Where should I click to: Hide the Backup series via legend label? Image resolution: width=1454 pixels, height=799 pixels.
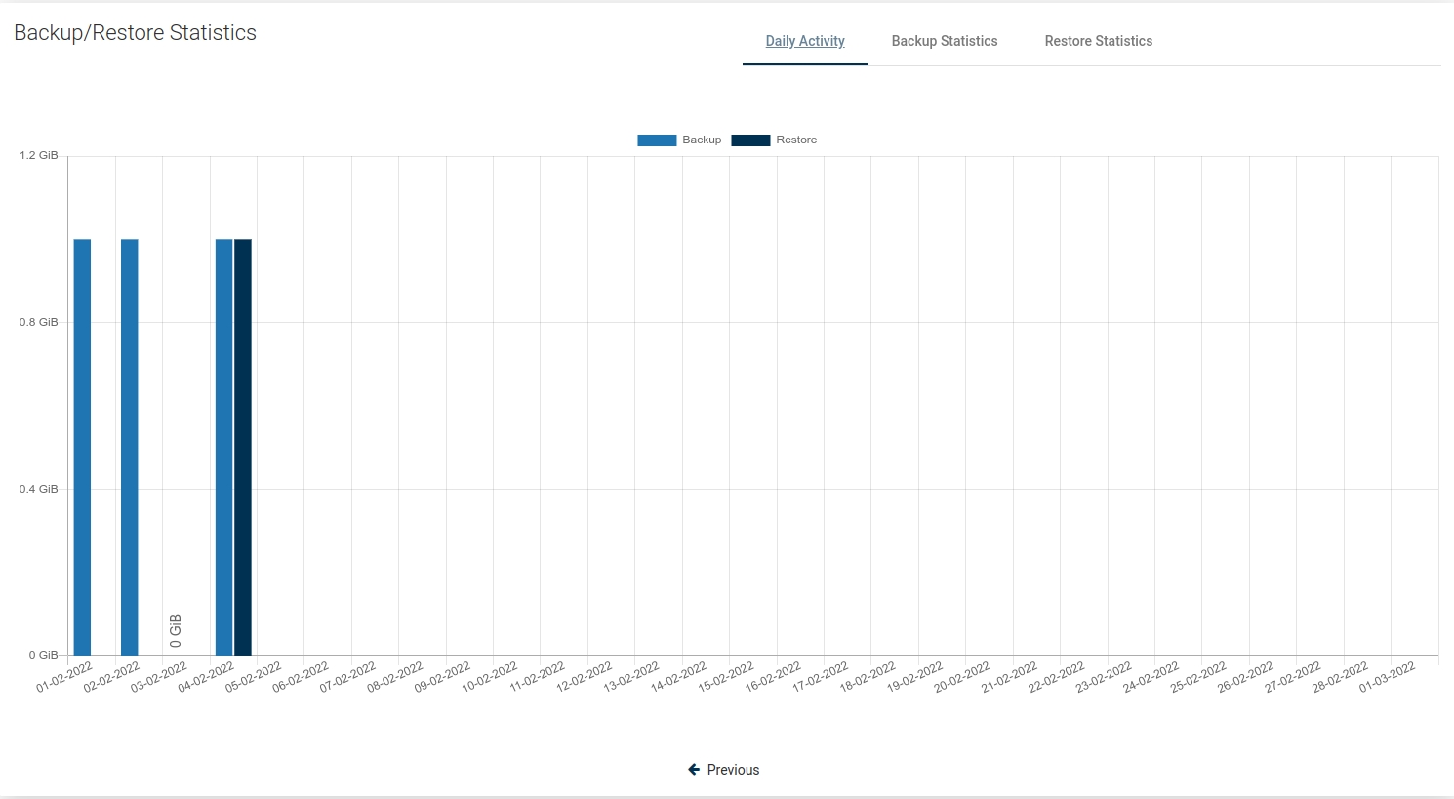702,140
